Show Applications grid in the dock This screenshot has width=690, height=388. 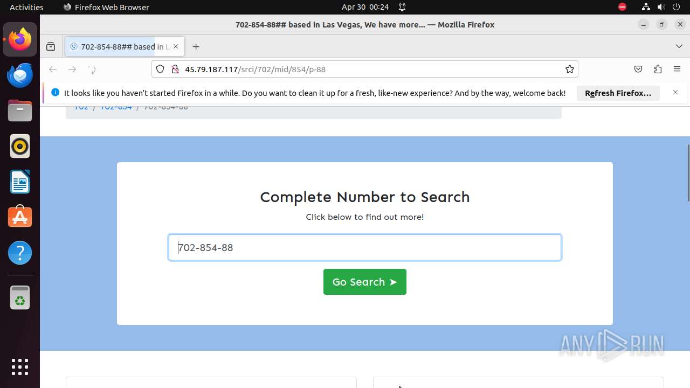tap(20, 367)
